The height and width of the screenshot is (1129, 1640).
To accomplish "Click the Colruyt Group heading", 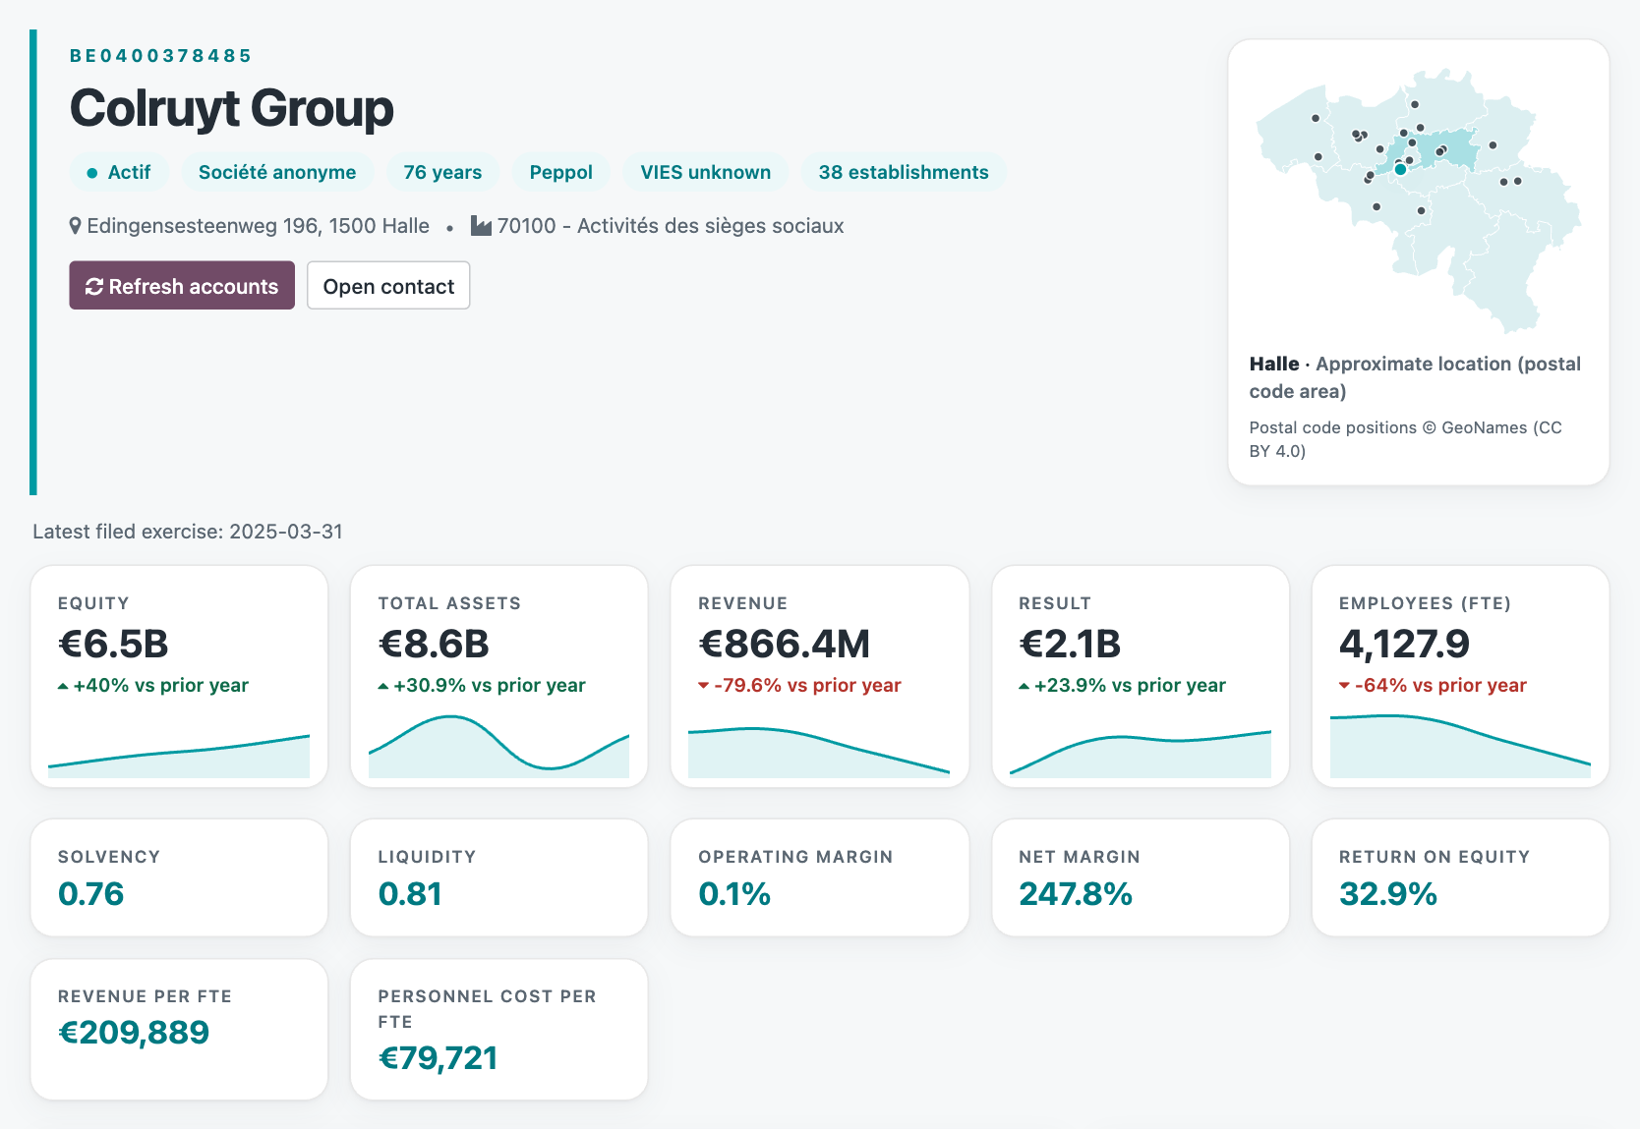I will click(231, 108).
